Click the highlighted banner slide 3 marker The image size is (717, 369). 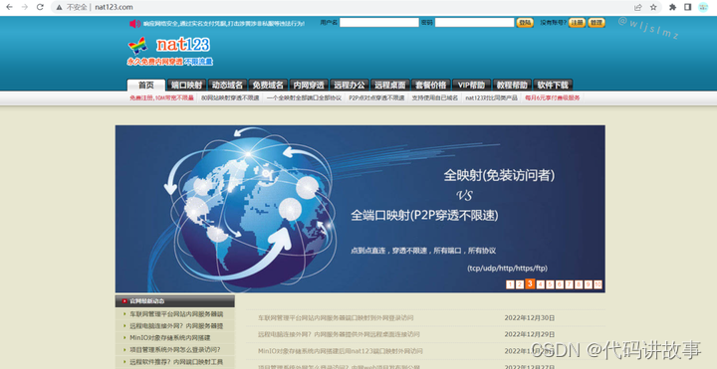point(530,283)
